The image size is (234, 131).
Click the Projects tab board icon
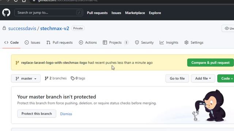[x=105, y=43]
